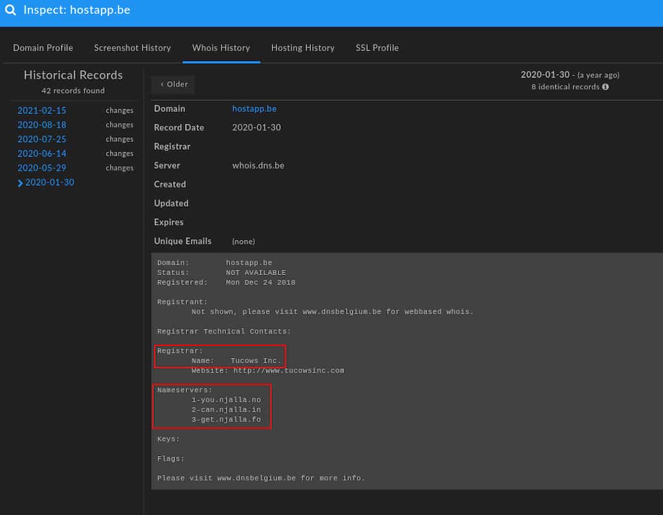Click the nameserver 3-get.njalla.fo
Viewport: 663px width, 515px height.
click(226, 420)
